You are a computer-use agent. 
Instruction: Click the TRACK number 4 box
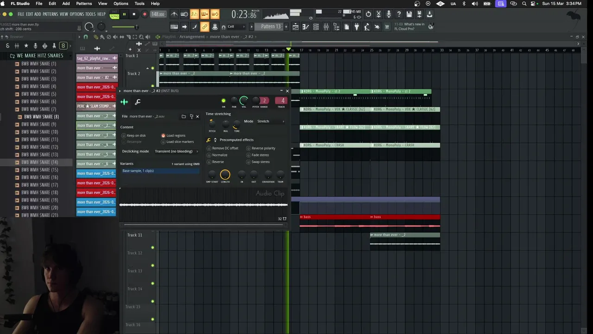click(x=281, y=101)
